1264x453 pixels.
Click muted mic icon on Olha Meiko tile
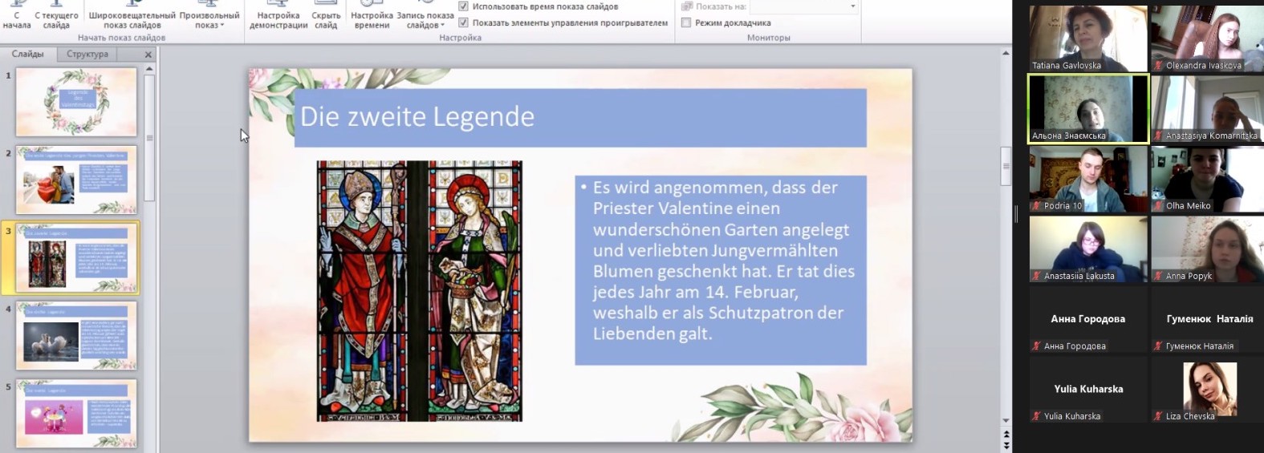[x=1158, y=206]
